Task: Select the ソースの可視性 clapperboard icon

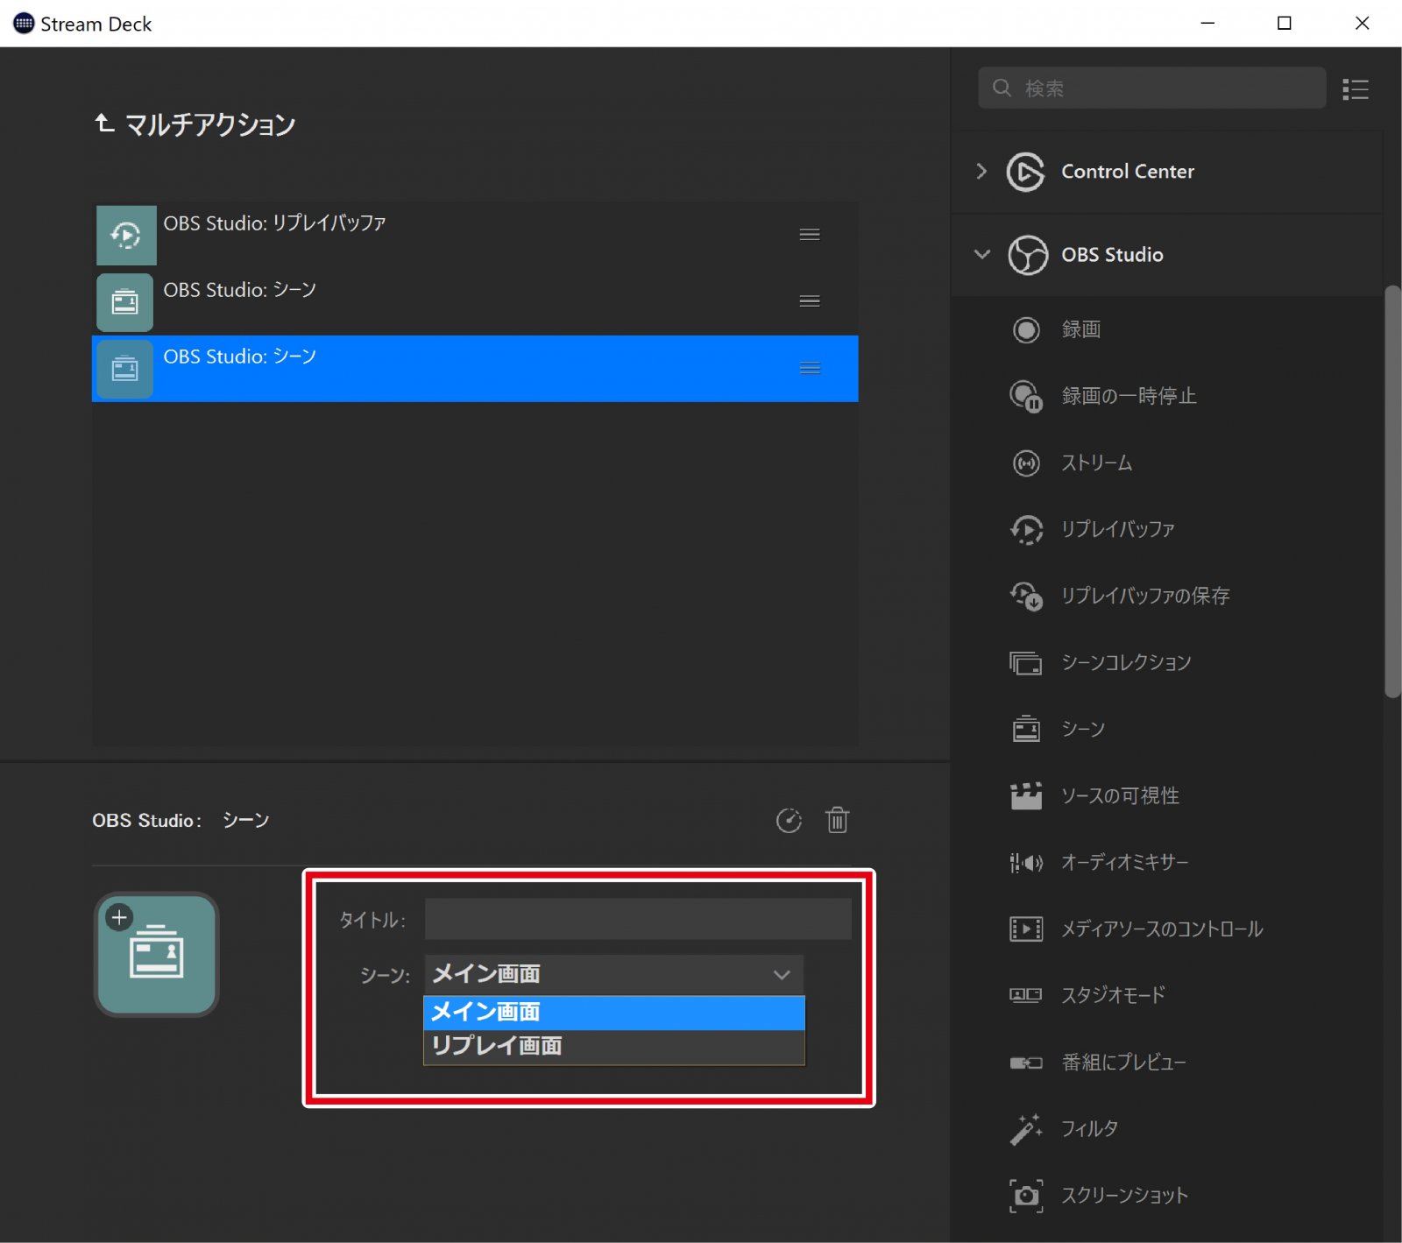Action: pyautogui.click(x=1026, y=795)
